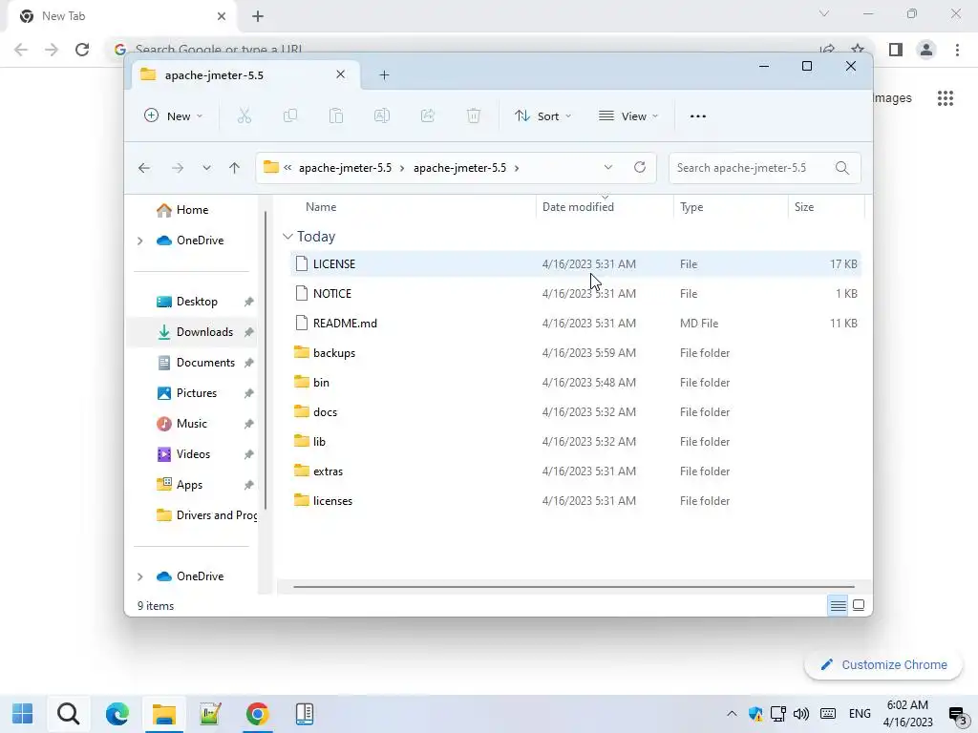Sort by Name column header
Screen dimensions: 978x733
click(321, 207)
